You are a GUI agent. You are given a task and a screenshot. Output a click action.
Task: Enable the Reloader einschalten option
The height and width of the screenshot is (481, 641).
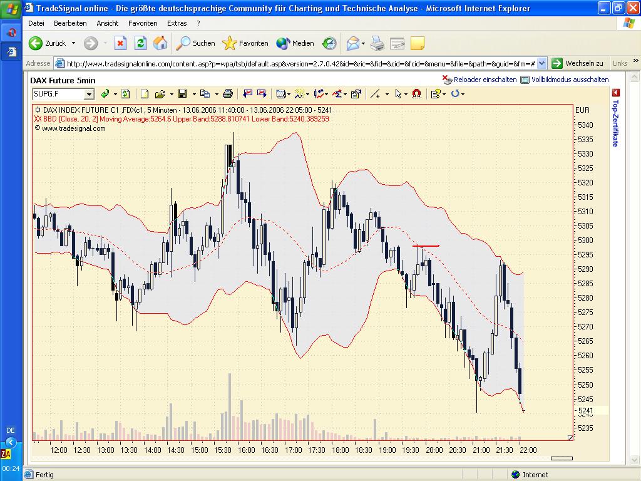[x=479, y=80]
